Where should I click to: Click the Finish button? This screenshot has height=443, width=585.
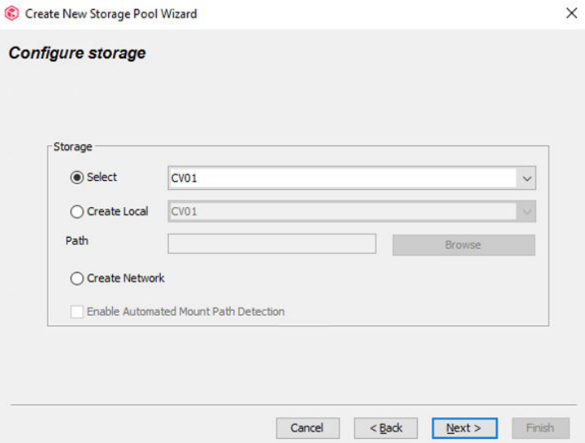(x=540, y=428)
